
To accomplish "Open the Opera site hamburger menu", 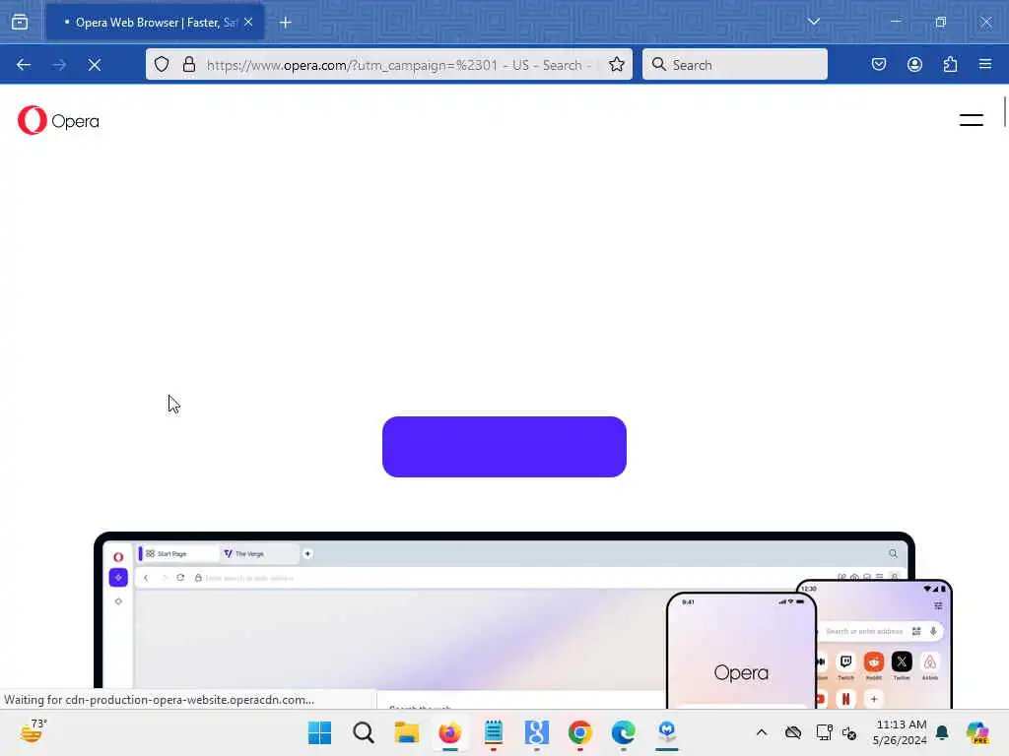I will (x=971, y=120).
